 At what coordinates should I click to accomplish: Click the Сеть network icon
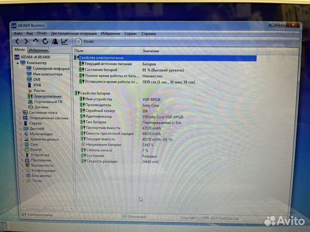tap(27, 144)
